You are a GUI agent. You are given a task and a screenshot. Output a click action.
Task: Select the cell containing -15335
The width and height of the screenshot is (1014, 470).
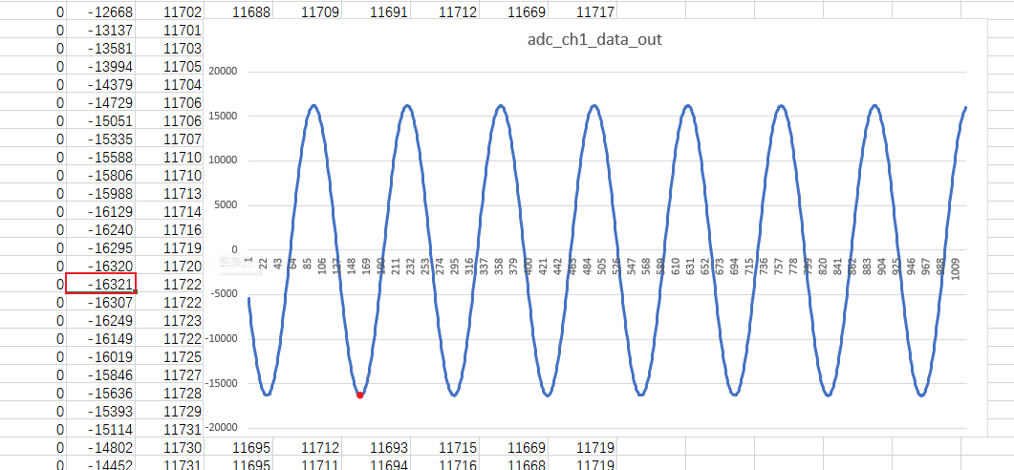pyautogui.click(x=101, y=139)
